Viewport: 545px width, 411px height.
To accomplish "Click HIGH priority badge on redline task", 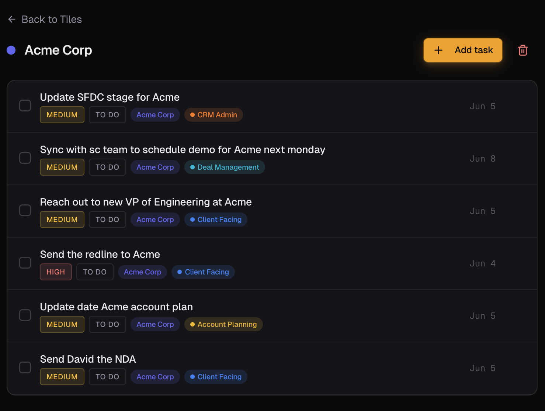I will [56, 272].
